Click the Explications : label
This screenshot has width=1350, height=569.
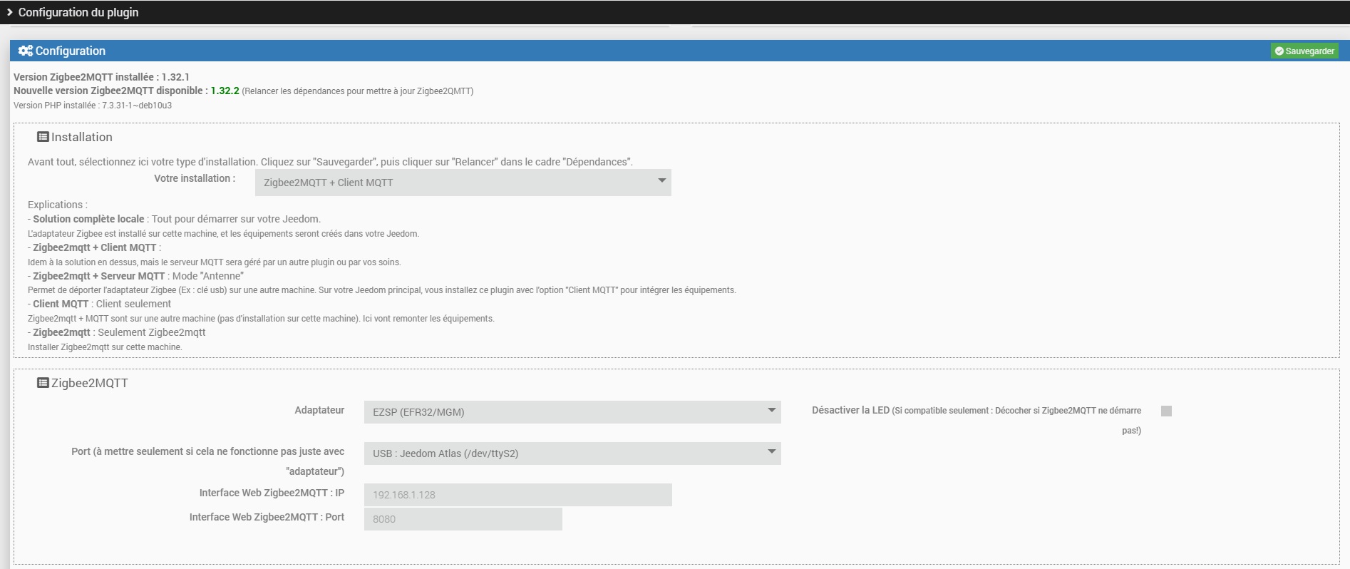(x=58, y=205)
